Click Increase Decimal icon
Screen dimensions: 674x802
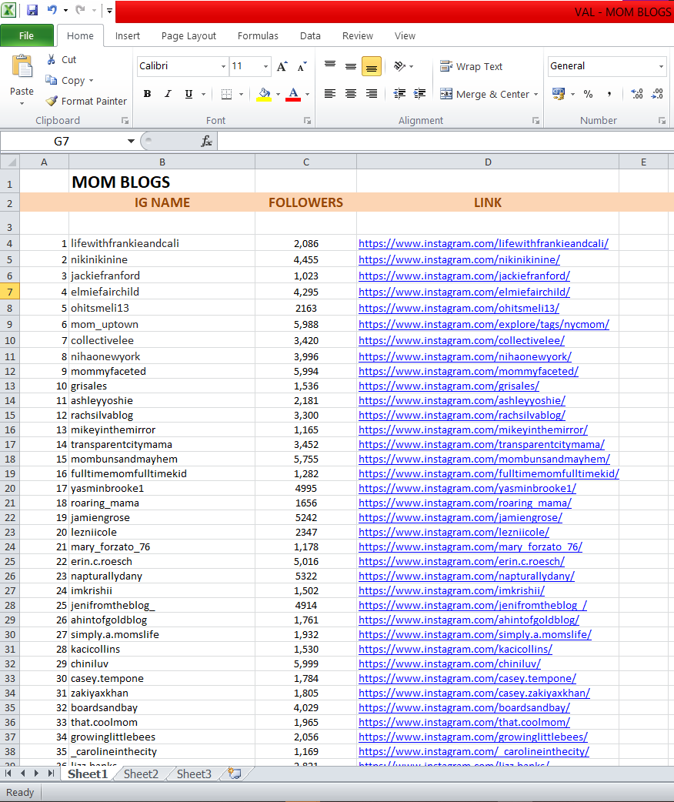click(636, 94)
